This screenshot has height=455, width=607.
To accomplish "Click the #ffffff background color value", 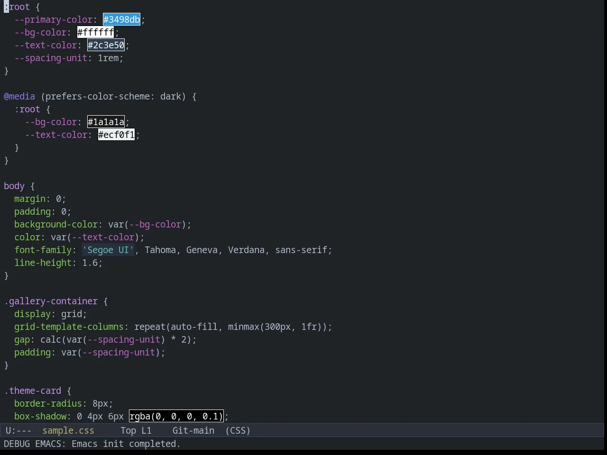I will point(95,32).
